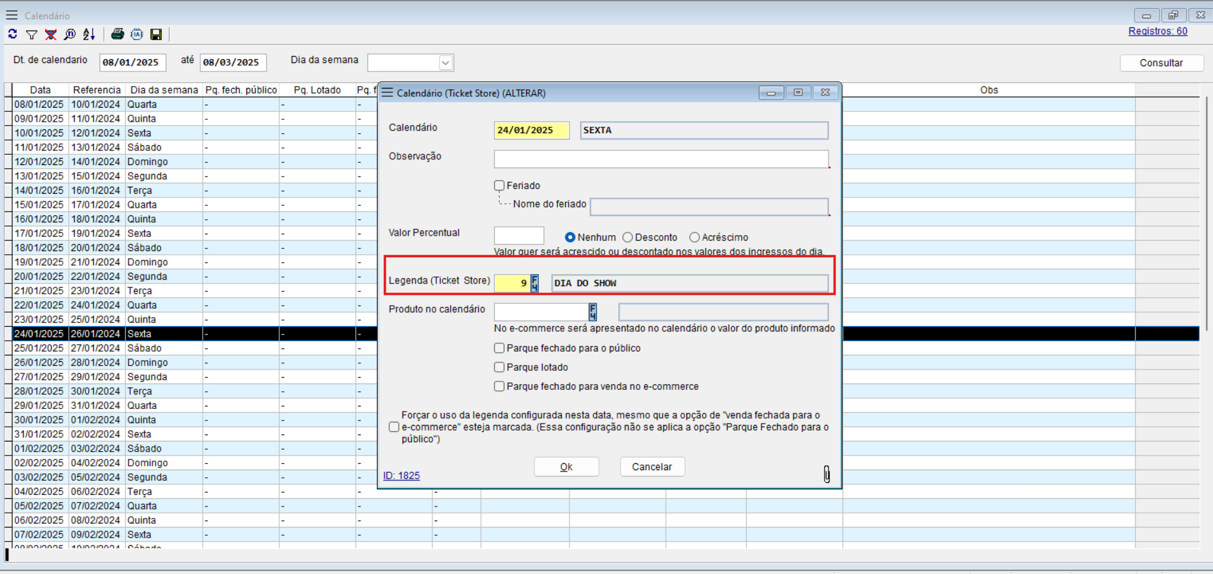This screenshot has width=1213, height=574.
Task: Open the Calendário hamburger menu
Action: (11, 15)
